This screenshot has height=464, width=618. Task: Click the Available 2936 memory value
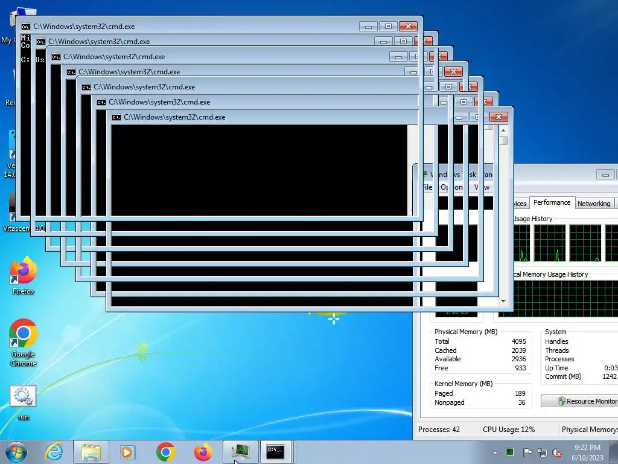tap(518, 359)
